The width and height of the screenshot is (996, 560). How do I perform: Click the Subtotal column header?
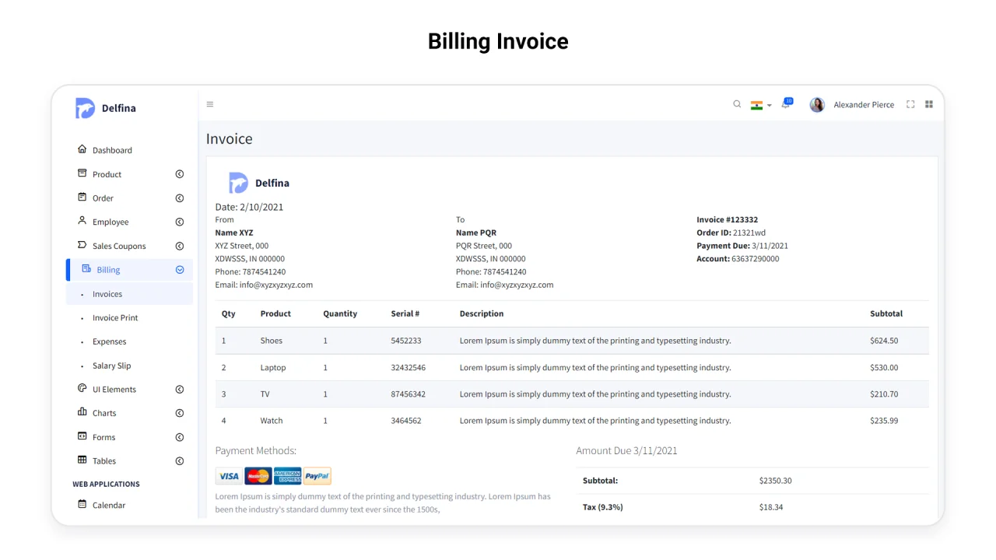[886, 313]
